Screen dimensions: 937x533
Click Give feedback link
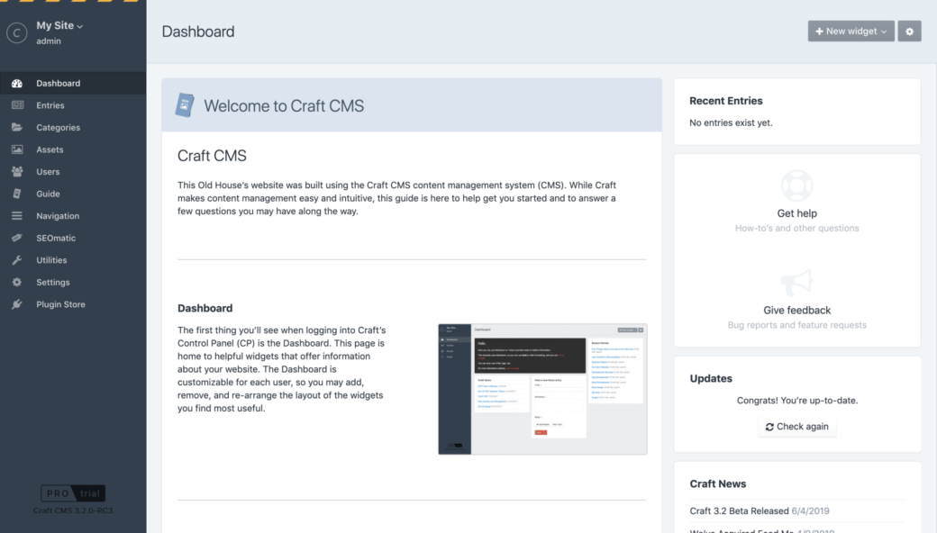tap(796, 311)
